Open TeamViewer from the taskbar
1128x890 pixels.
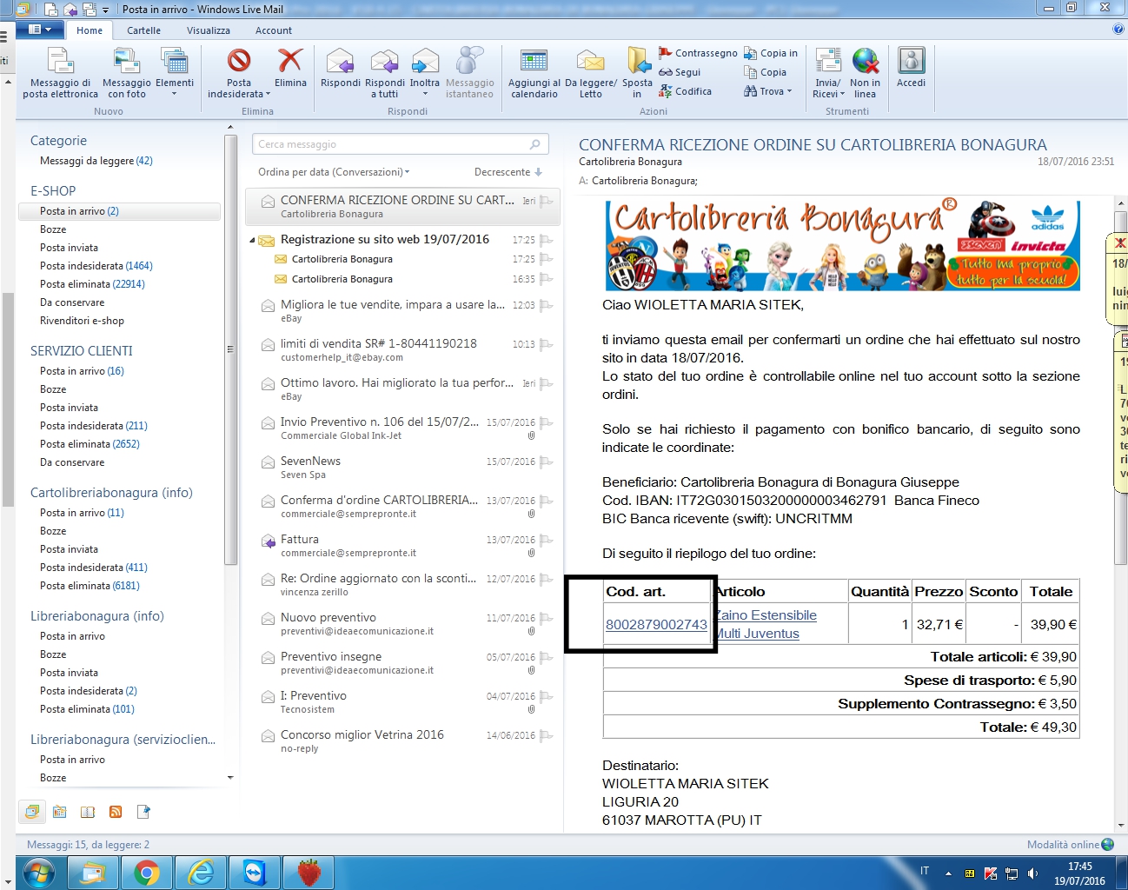(255, 872)
